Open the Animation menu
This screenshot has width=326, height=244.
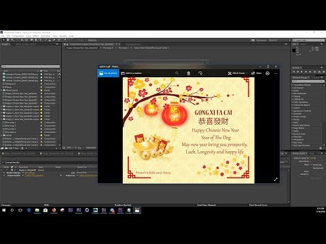(46, 36)
